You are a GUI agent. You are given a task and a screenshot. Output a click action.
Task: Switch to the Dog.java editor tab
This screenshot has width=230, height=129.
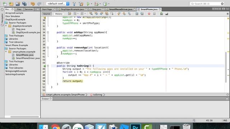coord(96,9)
